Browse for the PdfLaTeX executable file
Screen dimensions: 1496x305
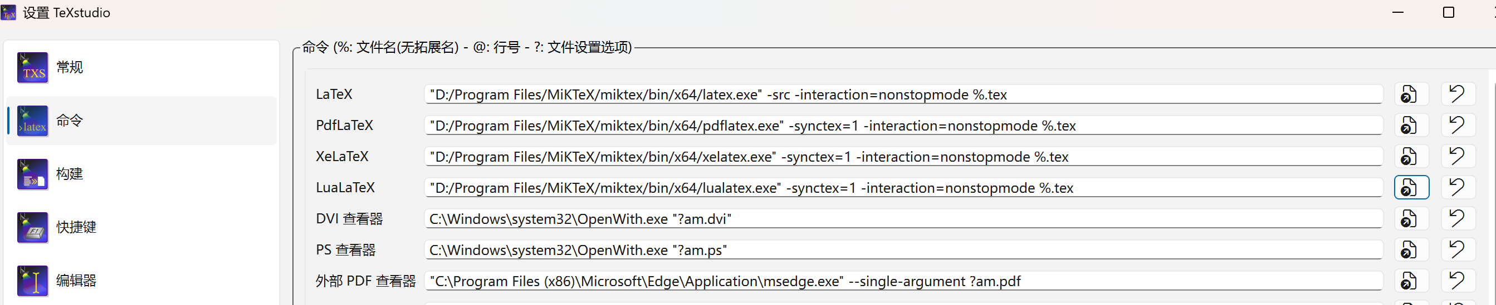[x=1411, y=126]
